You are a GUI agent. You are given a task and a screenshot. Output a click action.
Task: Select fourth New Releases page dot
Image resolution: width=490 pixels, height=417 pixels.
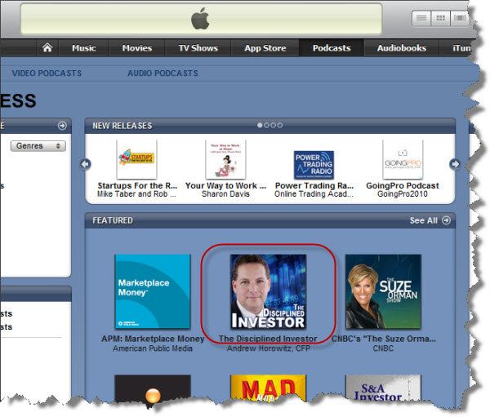pos(280,125)
